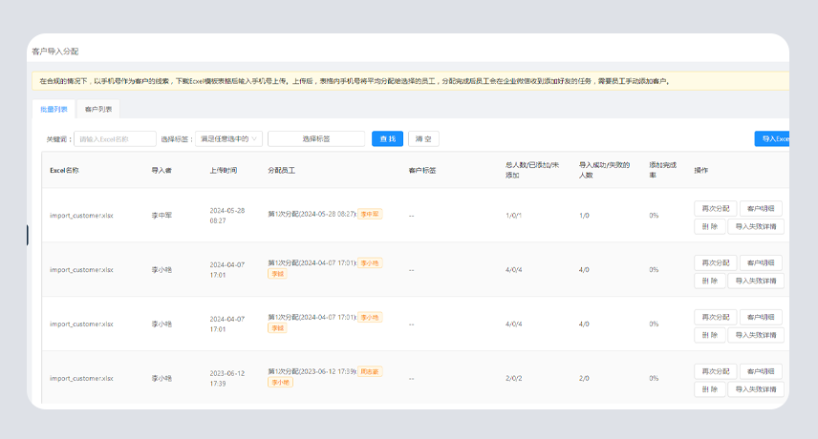Click the orange 李中军 employee tag
818x439 pixels.
point(370,214)
